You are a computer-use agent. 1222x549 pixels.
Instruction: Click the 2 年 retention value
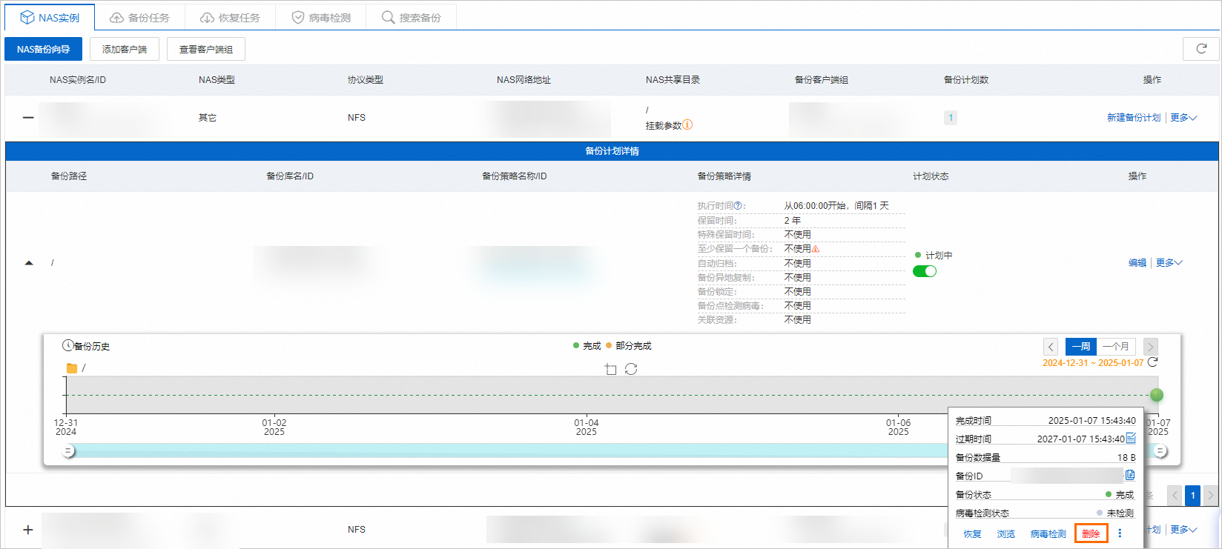tap(793, 220)
